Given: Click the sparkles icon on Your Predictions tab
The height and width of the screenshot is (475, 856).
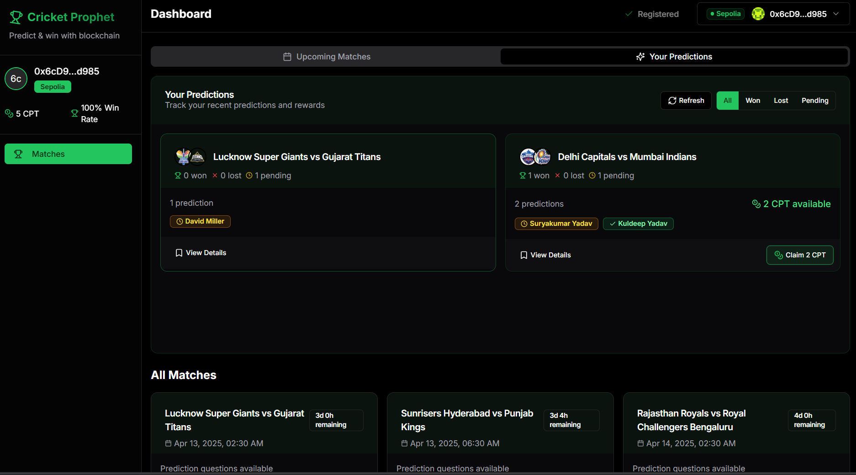Looking at the screenshot, I should tap(640, 57).
